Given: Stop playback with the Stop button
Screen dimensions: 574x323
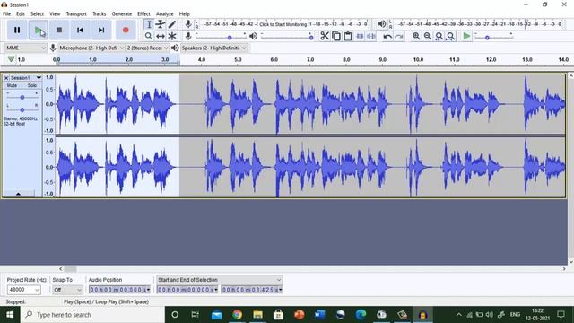Looking at the screenshot, I should 59,30.
